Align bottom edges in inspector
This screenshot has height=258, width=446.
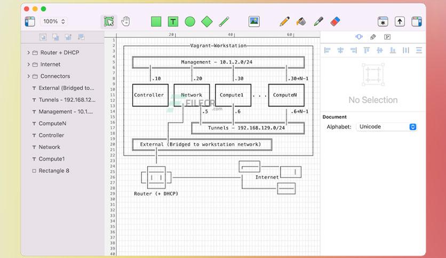(x=393, y=50)
